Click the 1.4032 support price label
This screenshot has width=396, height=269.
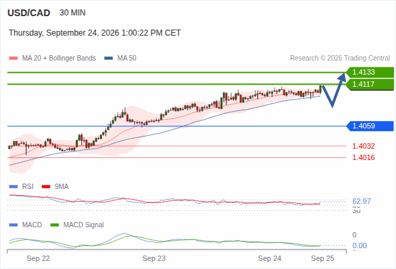(363, 146)
